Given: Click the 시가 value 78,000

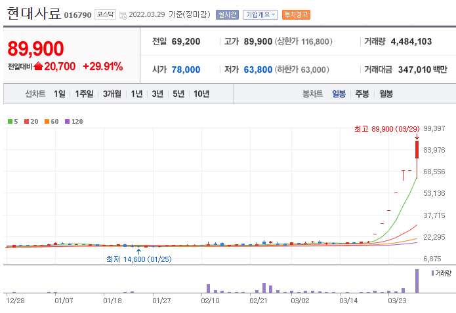Looking at the screenshot, I should (x=186, y=69).
